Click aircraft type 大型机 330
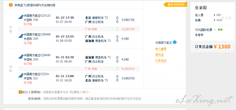The image size is (236, 110). point(31,20)
